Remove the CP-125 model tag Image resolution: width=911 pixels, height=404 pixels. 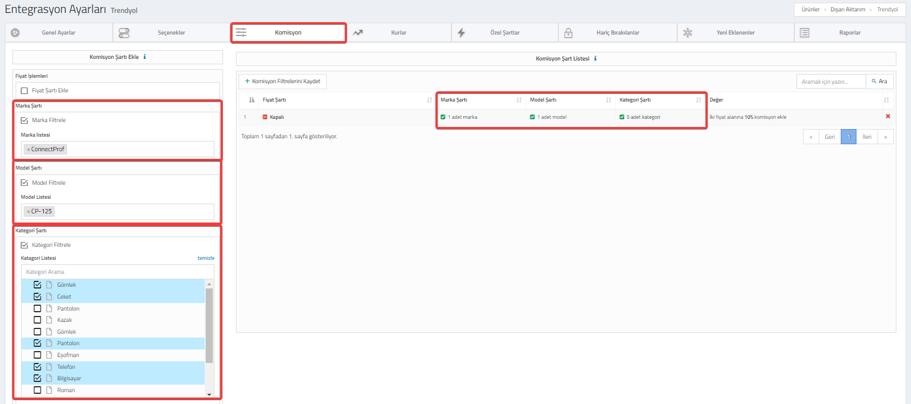click(x=28, y=212)
